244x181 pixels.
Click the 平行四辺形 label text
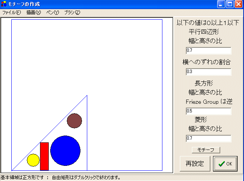[204, 32]
